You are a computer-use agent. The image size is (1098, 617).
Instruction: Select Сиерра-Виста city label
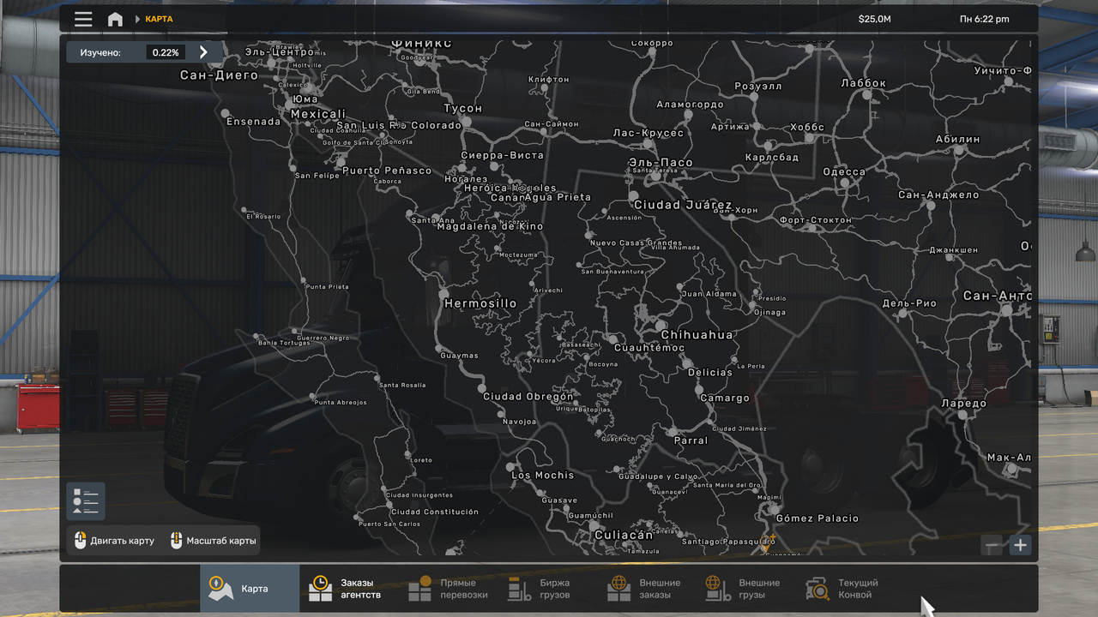click(502, 156)
